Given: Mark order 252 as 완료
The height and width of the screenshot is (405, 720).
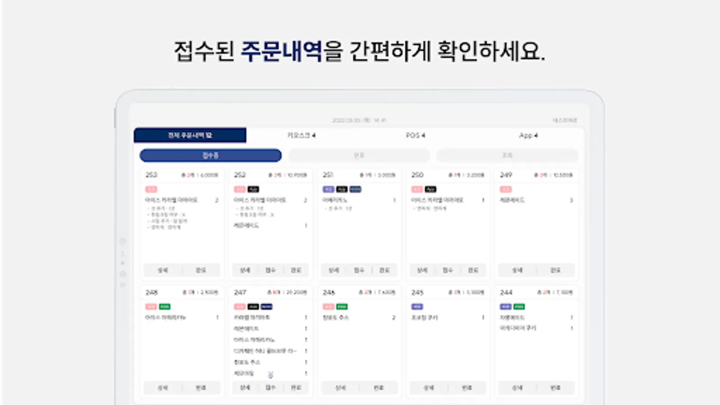Looking at the screenshot, I should [x=296, y=270].
